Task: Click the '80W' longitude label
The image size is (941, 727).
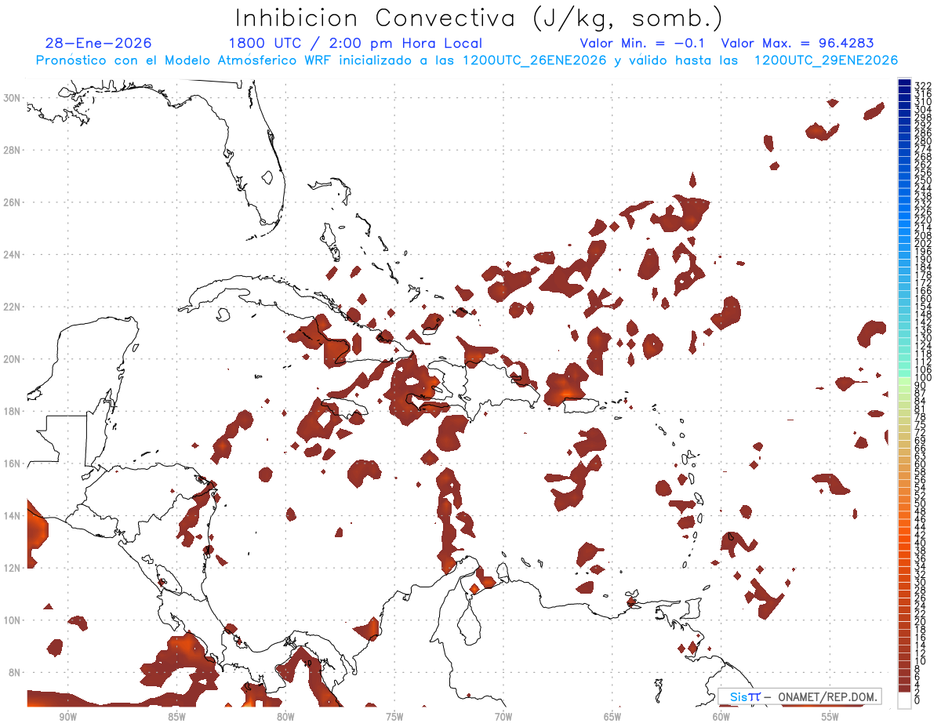Action: click(285, 718)
